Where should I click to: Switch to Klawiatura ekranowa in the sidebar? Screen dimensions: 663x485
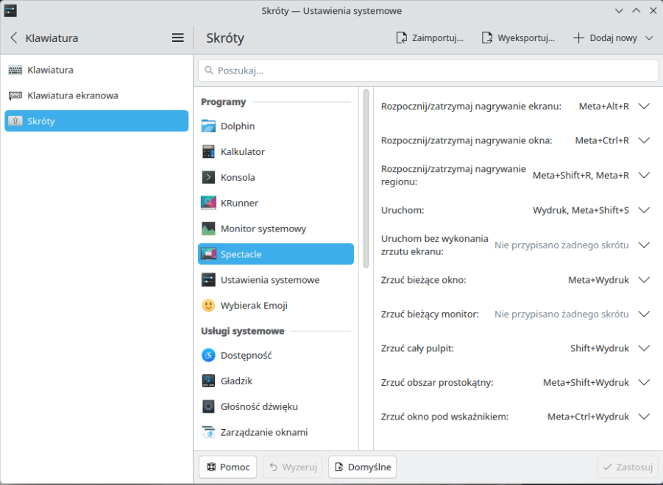[x=73, y=96]
